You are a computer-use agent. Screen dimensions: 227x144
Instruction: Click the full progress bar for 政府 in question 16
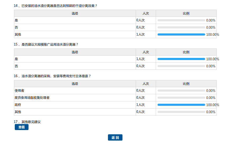click(x=181, y=105)
